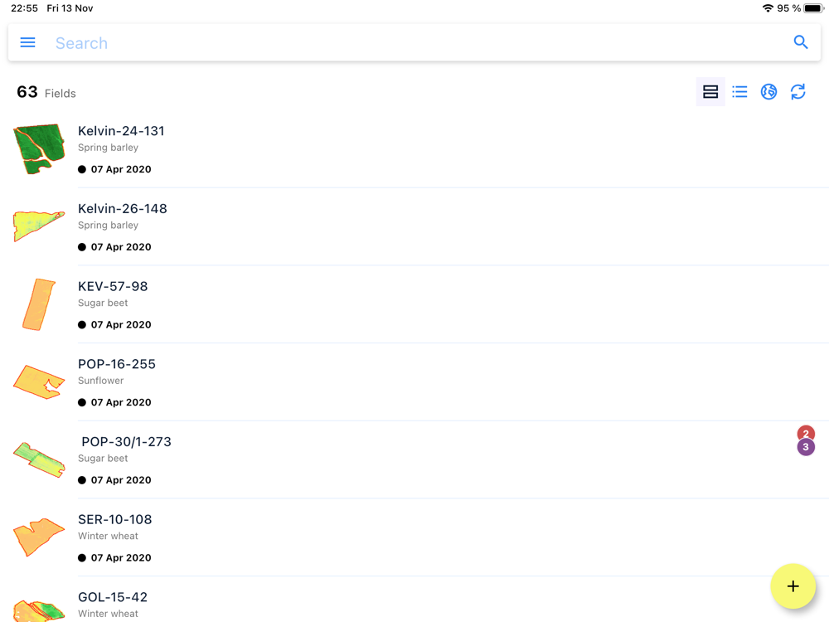829x622 pixels.
Task: Select the SER-10-108 field name
Action: pos(114,519)
